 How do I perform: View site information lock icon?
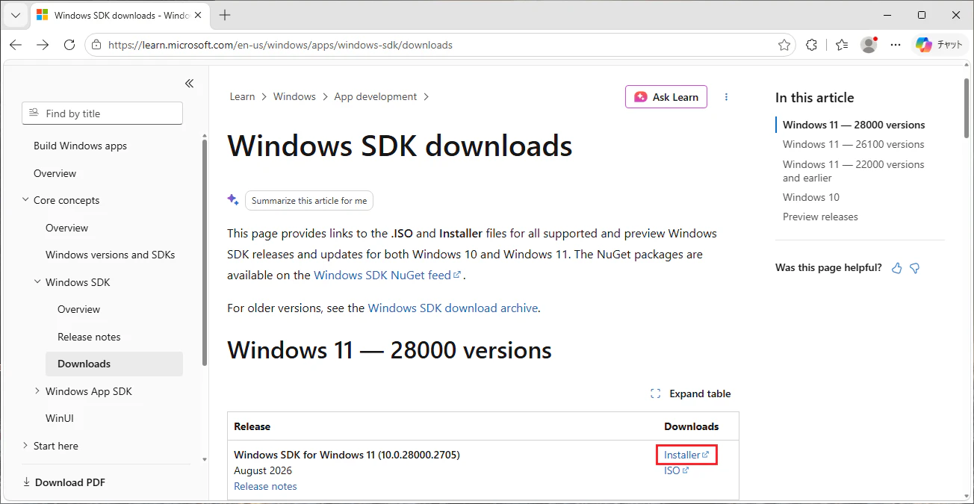(x=96, y=45)
